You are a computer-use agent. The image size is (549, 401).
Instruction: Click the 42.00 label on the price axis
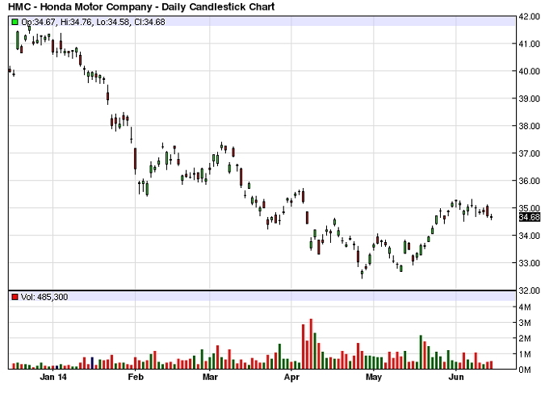click(x=529, y=16)
